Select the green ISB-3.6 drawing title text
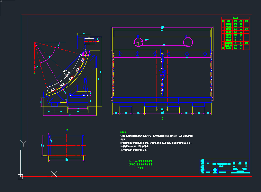The width and height of the screenshot is (261, 192). (140, 164)
